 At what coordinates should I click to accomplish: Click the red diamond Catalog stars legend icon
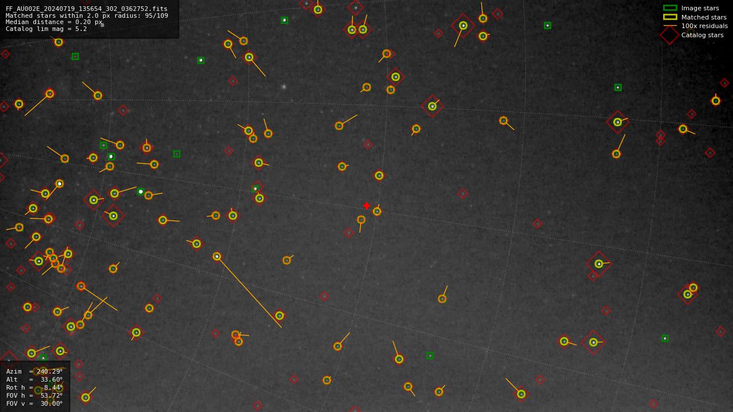tap(670, 35)
